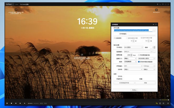
Task: Click the eject/open file icon
Action: point(25,103)
